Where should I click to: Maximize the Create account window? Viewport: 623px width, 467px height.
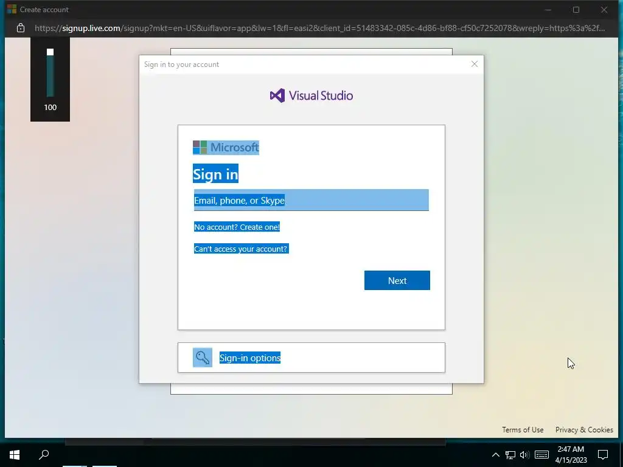(576, 10)
